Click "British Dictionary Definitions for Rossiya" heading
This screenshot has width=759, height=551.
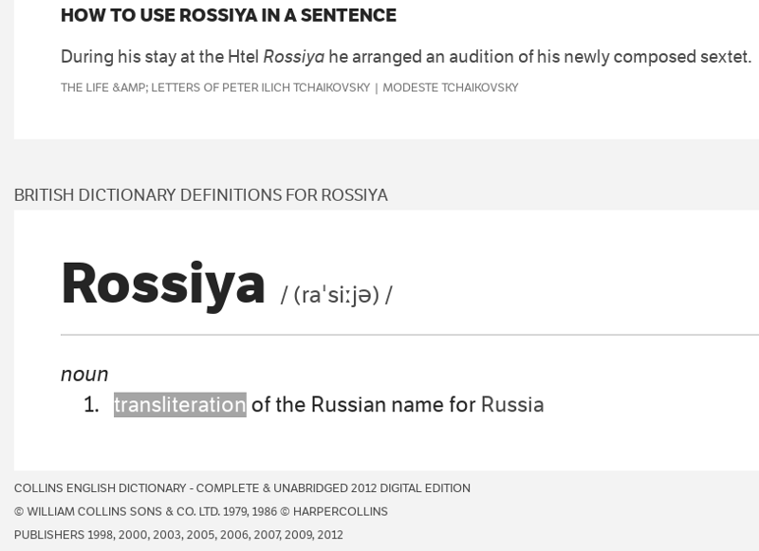[x=201, y=195]
